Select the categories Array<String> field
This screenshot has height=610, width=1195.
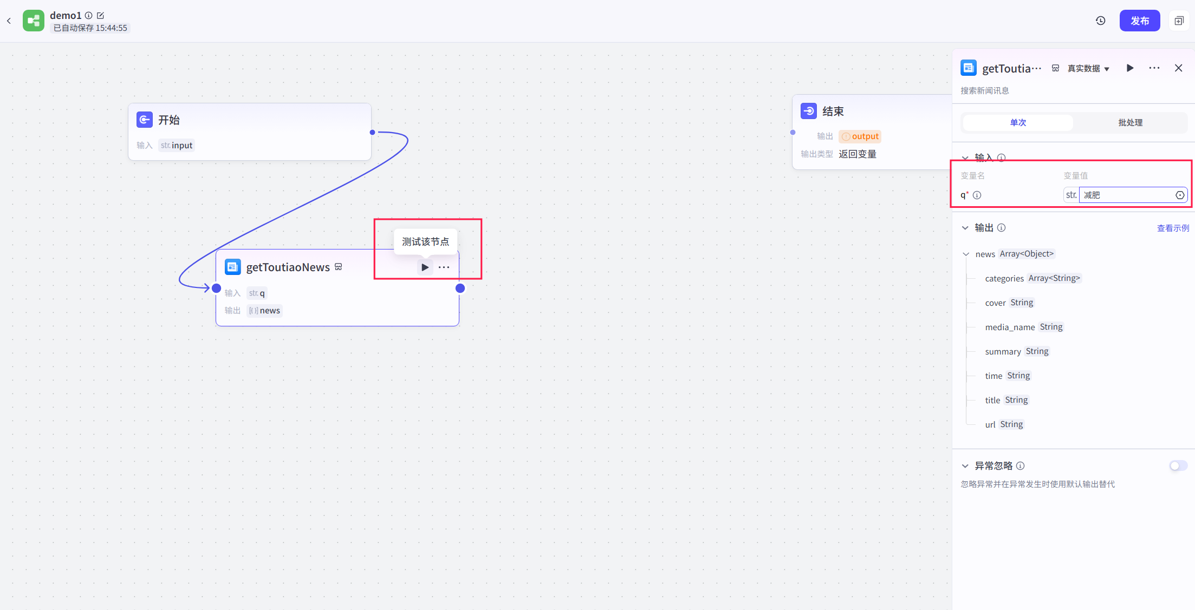[1033, 278]
